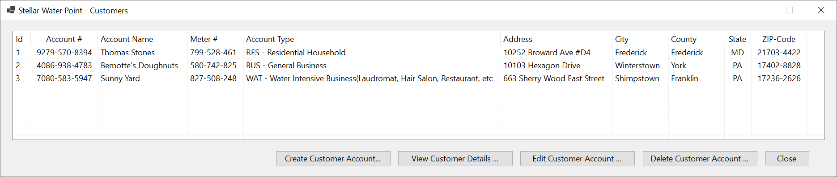Click PA state in Sunny Yard row
Viewport: 837px width, 177px height.
tap(737, 78)
